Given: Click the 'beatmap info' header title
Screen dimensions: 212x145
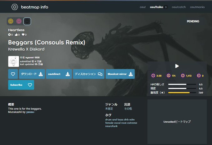Looking at the screenshot, I should [35, 7].
